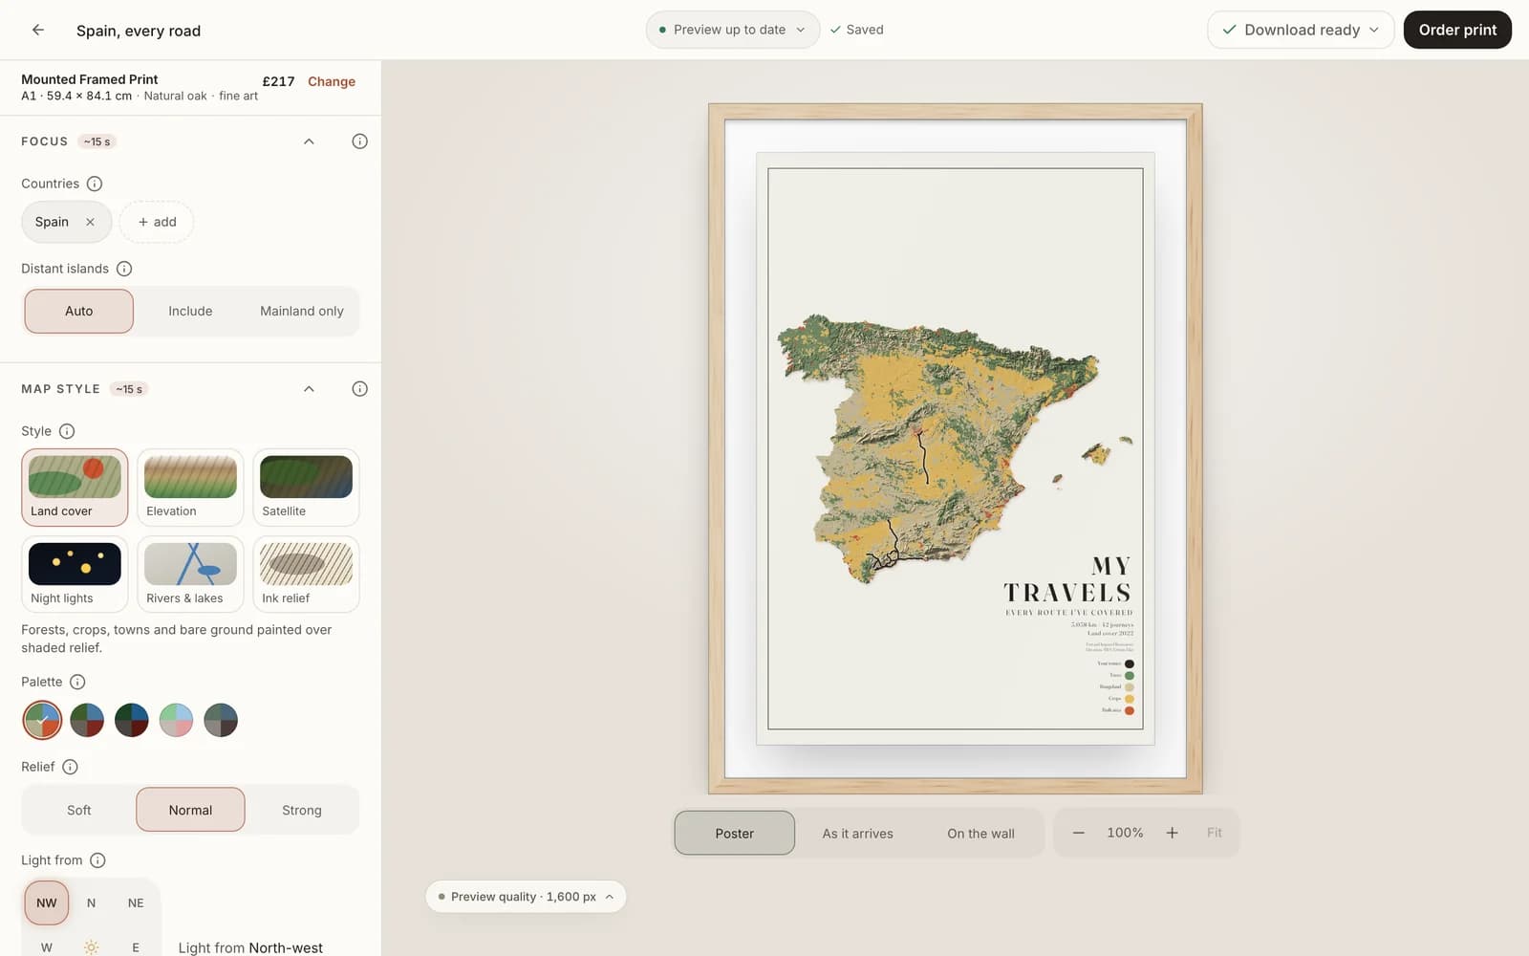Open Focus section info icon
Screen dimensions: 1529x956
click(x=359, y=141)
